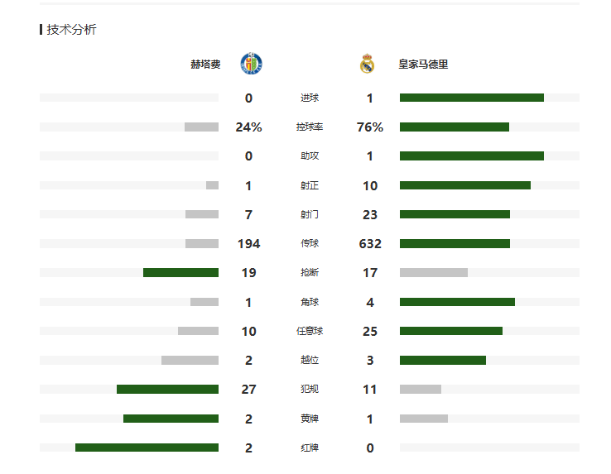Click Getafe's green 犯规 bar
Screen dimensions: 611x474
(167, 390)
